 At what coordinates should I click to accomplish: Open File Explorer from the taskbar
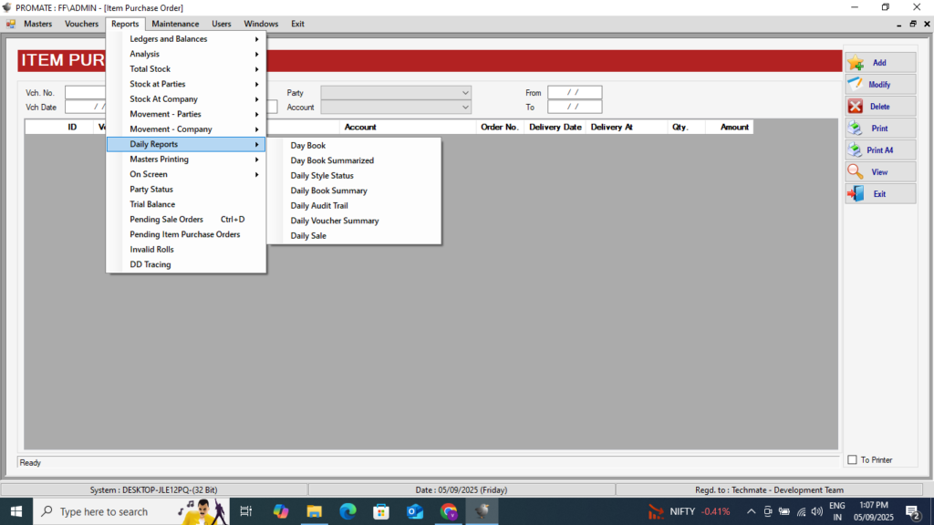[314, 511]
